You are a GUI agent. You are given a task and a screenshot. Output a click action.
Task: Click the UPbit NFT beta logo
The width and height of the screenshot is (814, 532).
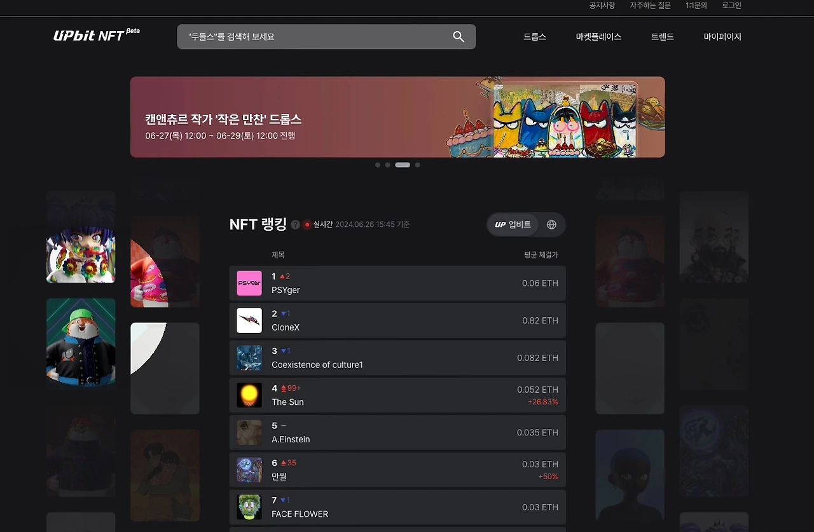coord(97,35)
